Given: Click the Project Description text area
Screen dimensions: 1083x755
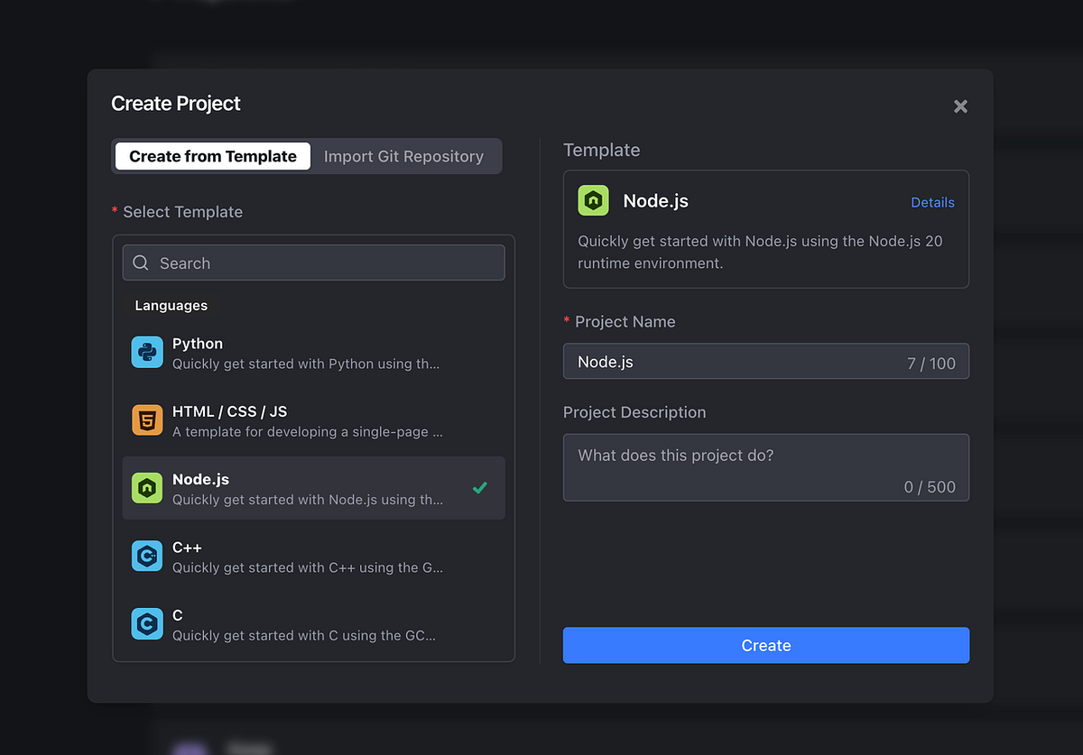Looking at the screenshot, I should 766,467.
